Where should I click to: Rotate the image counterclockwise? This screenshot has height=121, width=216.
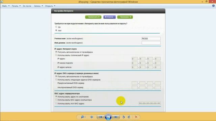[124, 117]
